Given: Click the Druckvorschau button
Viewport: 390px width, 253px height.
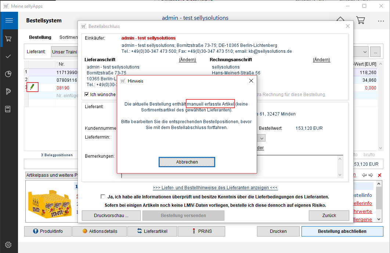Looking at the screenshot, I should (111, 216).
